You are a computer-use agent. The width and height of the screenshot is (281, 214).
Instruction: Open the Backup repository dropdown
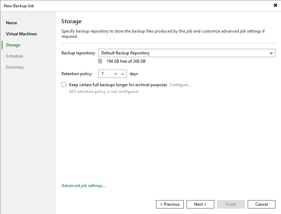click(187, 53)
